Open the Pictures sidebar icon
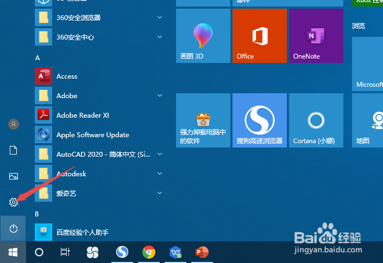Viewport: 383px width, 263px height. [x=14, y=176]
